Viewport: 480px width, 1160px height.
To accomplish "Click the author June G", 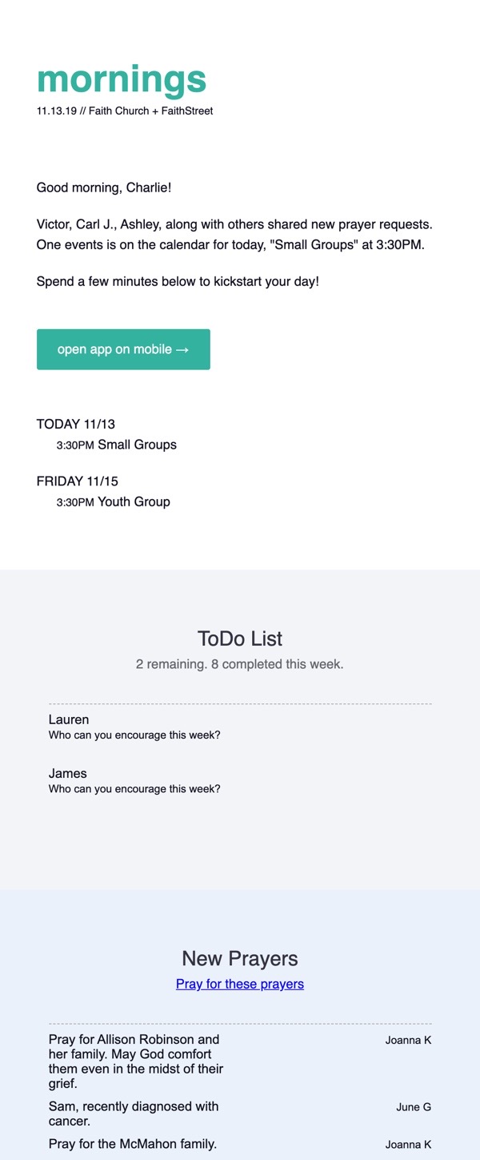I will pyautogui.click(x=414, y=1107).
